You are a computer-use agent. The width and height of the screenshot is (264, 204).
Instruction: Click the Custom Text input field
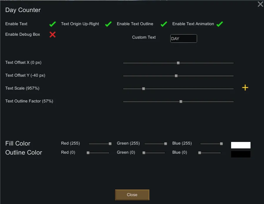(x=184, y=39)
